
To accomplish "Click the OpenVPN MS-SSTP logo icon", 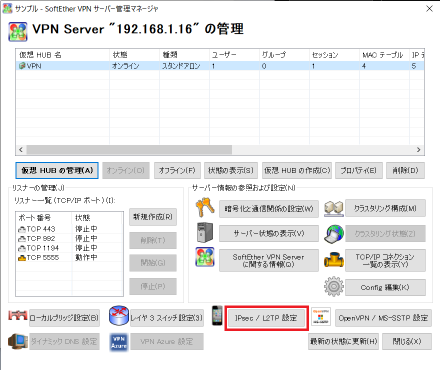I will coord(320,316).
